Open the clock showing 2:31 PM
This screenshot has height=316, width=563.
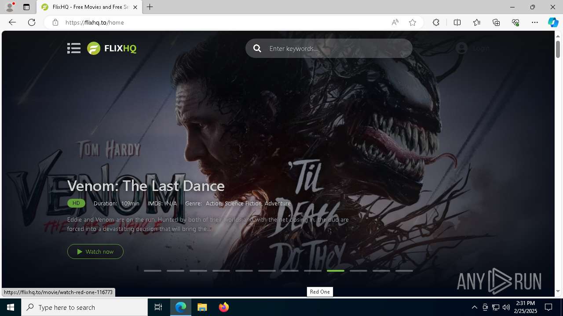526,307
